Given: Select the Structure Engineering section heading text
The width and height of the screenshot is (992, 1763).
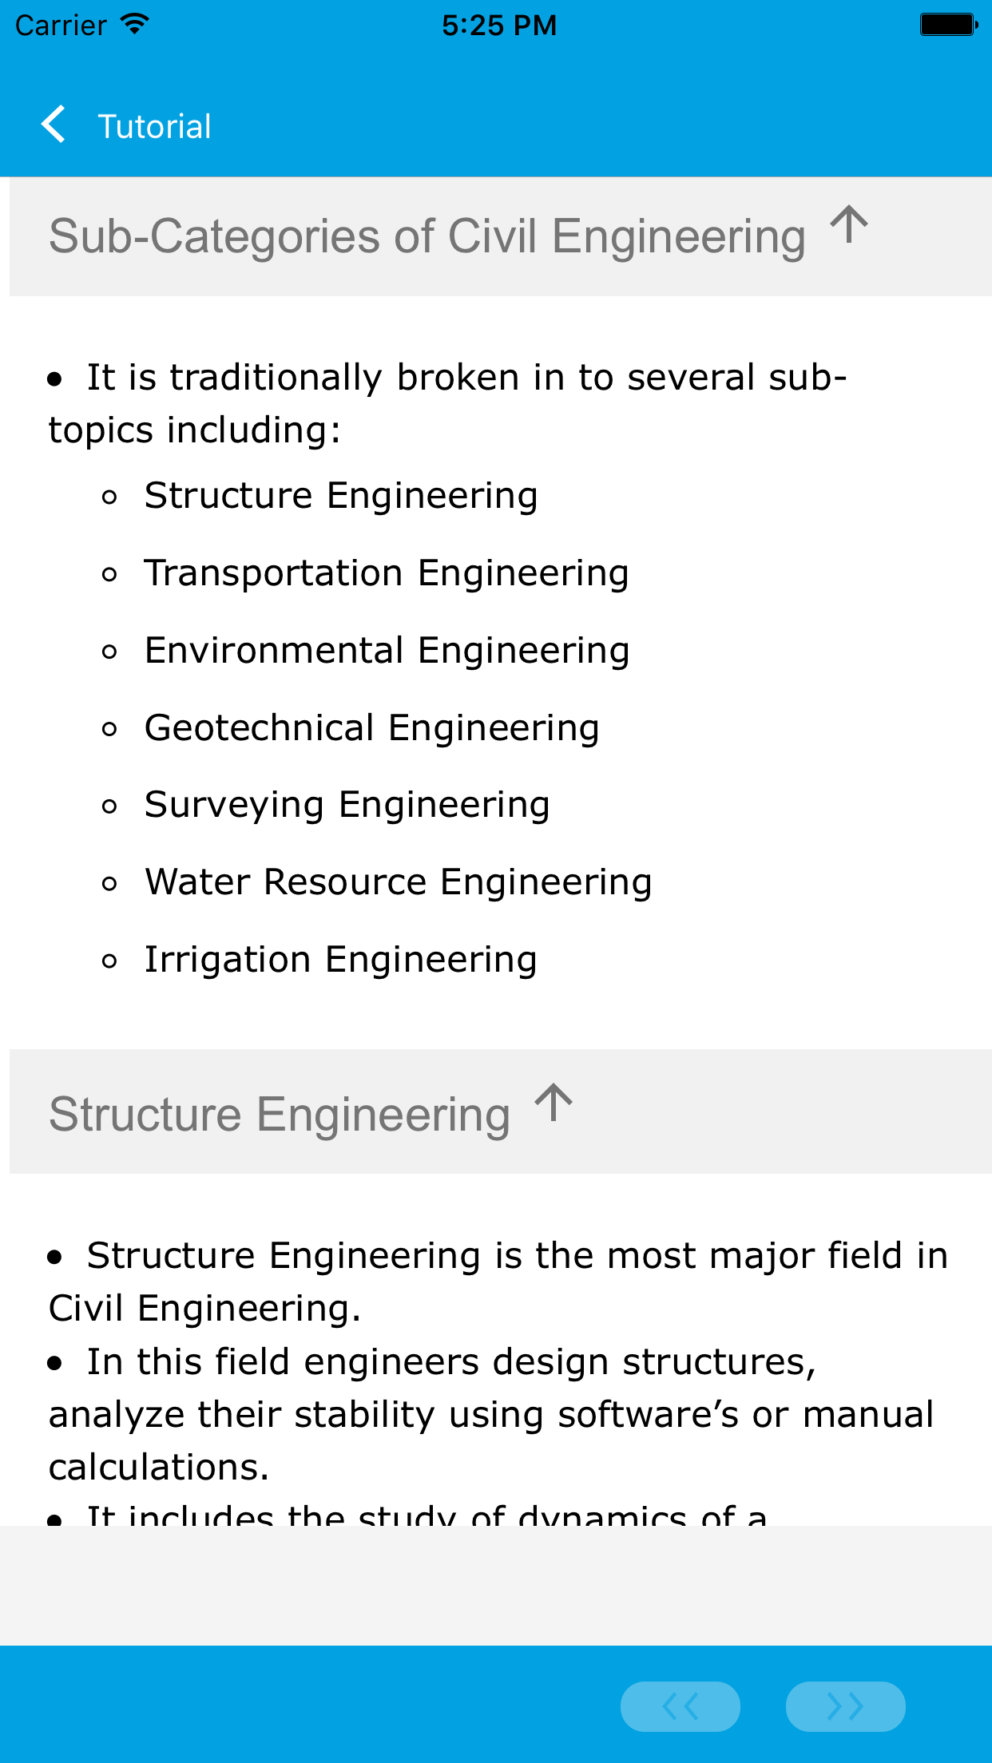Looking at the screenshot, I should tap(280, 1114).
